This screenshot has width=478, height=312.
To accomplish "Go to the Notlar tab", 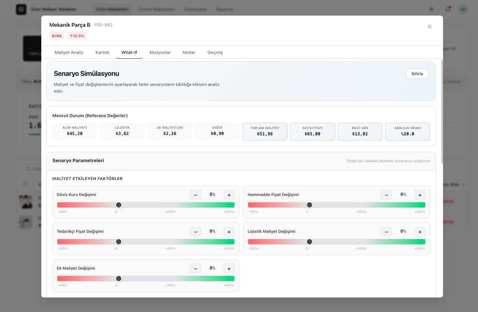I will (189, 52).
